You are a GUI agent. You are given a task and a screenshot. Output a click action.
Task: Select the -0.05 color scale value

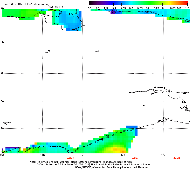click(172, 8)
